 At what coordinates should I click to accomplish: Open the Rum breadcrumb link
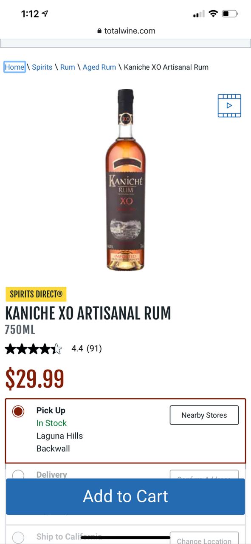[68, 67]
